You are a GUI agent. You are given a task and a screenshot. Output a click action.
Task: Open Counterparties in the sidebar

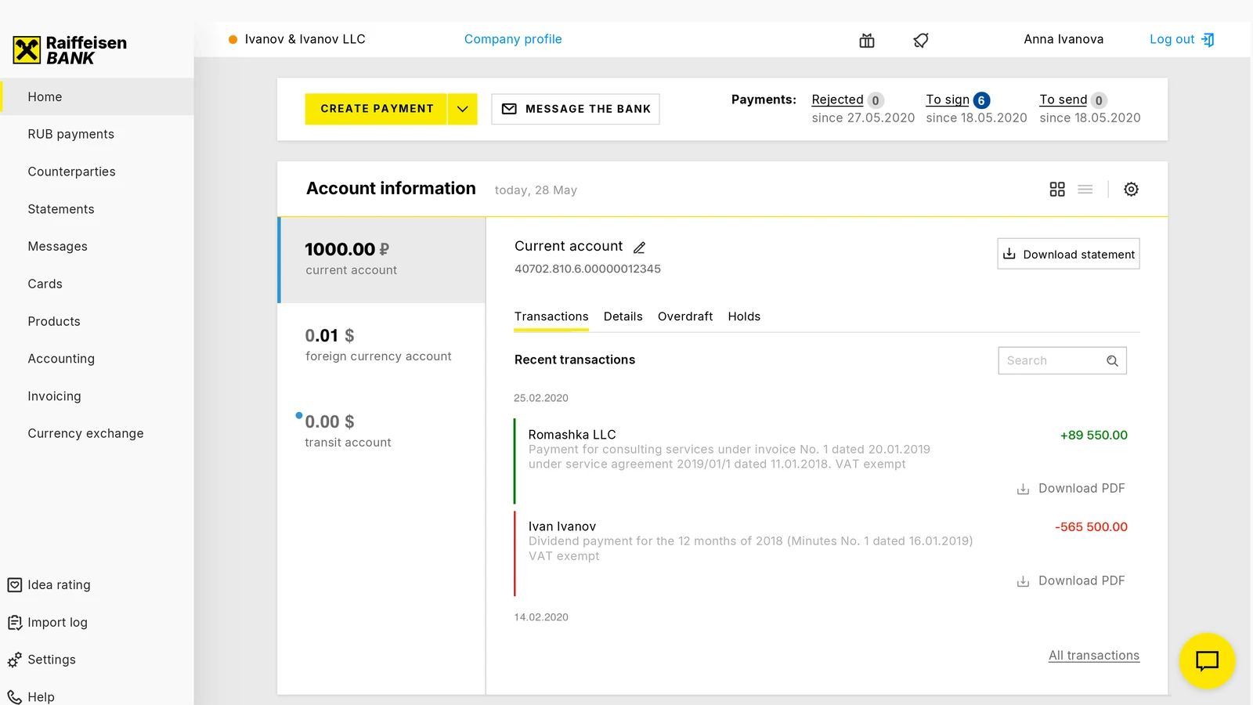coord(97,172)
